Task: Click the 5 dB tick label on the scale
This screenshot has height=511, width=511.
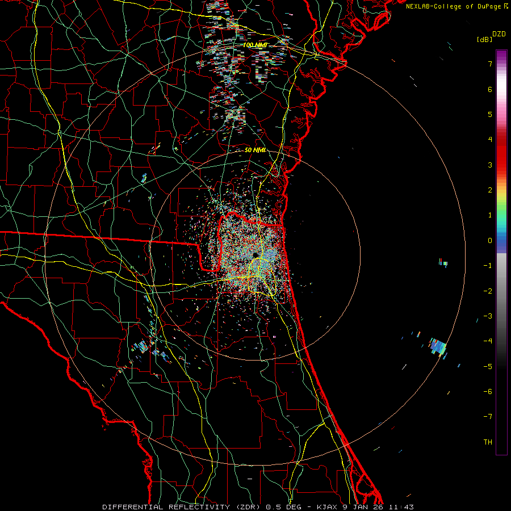Action: [x=490, y=114]
